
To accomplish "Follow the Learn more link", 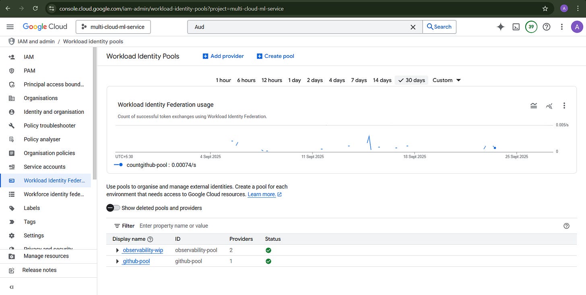I will point(264,194).
